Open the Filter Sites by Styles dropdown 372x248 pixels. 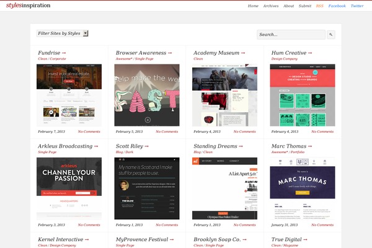[x=63, y=33]
